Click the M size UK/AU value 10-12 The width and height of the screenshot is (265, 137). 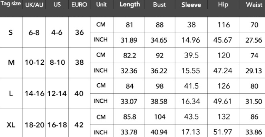(34, 62)
